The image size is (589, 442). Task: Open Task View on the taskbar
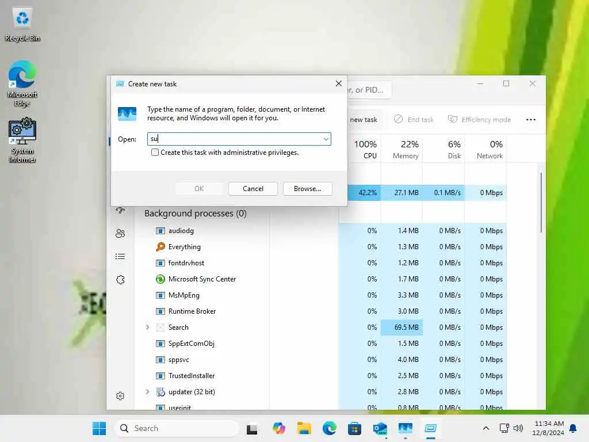click(x=252, y=428)
